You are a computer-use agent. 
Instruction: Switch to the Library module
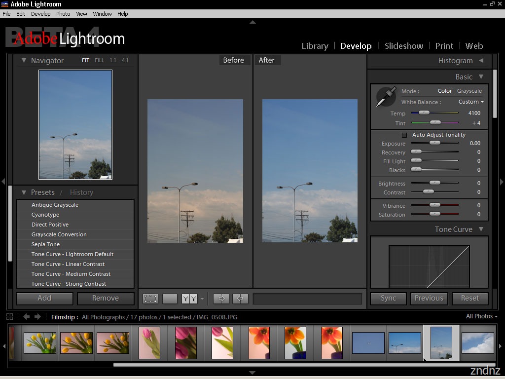315,46
